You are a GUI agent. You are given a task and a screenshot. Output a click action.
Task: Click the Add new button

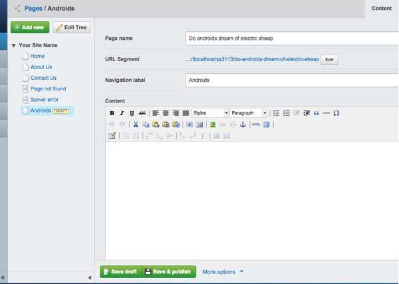tap(29, 27)
